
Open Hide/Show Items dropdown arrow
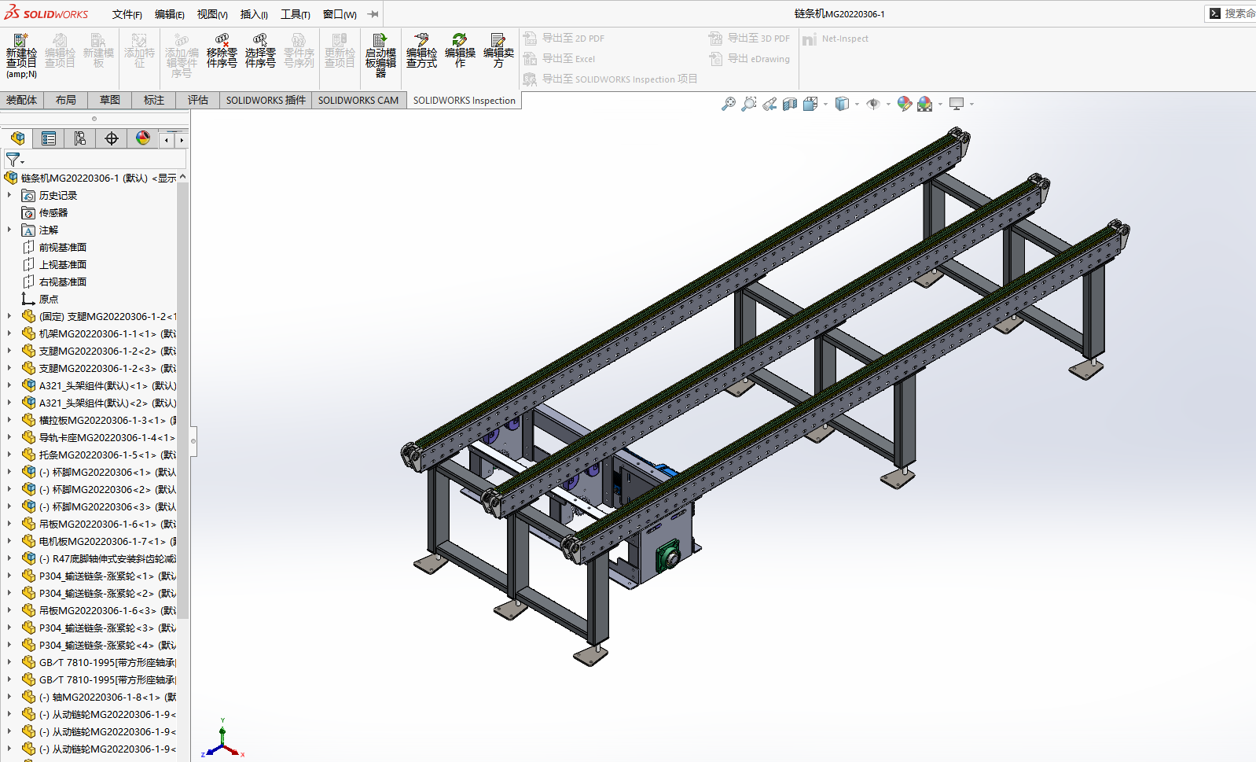(x=888, y=104)
